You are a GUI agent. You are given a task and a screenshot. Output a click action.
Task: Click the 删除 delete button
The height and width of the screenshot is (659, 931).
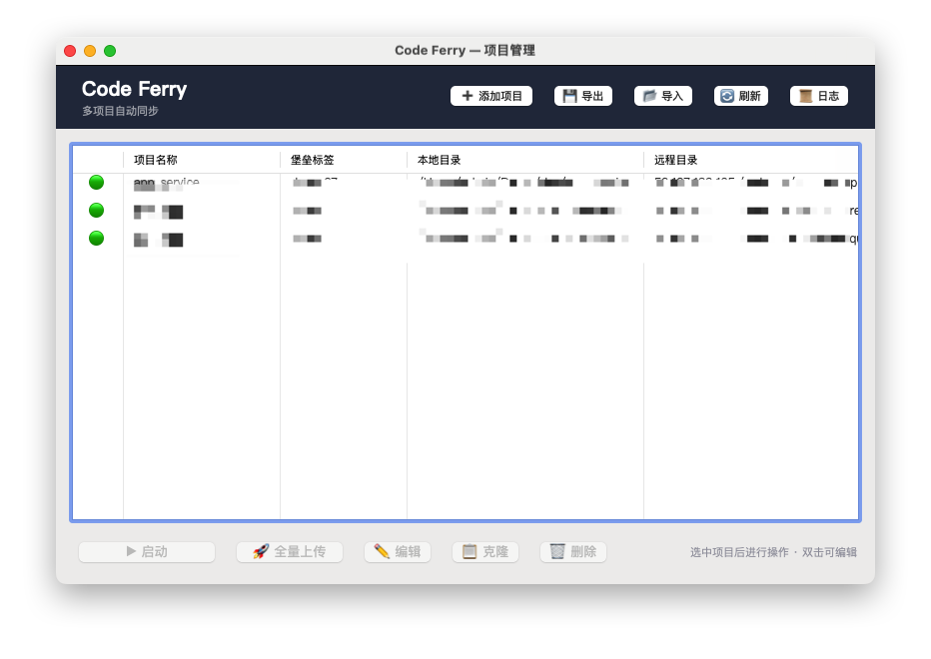point(573,551)
